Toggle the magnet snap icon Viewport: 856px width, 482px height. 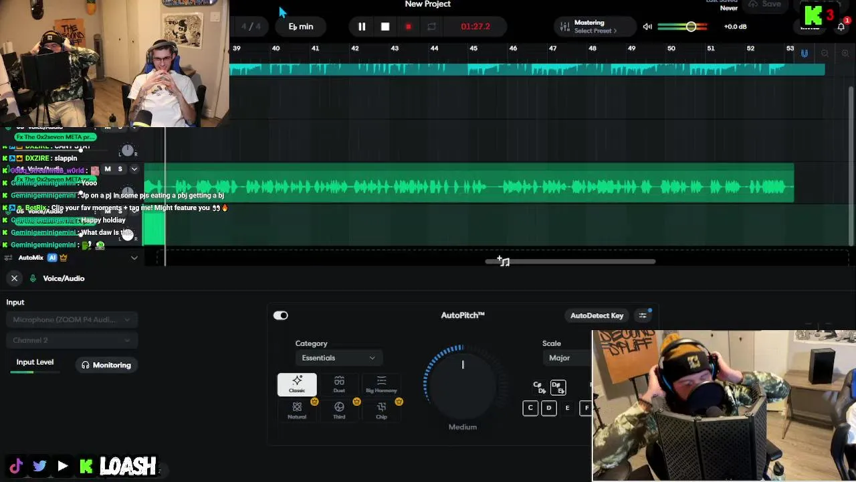pos(805,53)
